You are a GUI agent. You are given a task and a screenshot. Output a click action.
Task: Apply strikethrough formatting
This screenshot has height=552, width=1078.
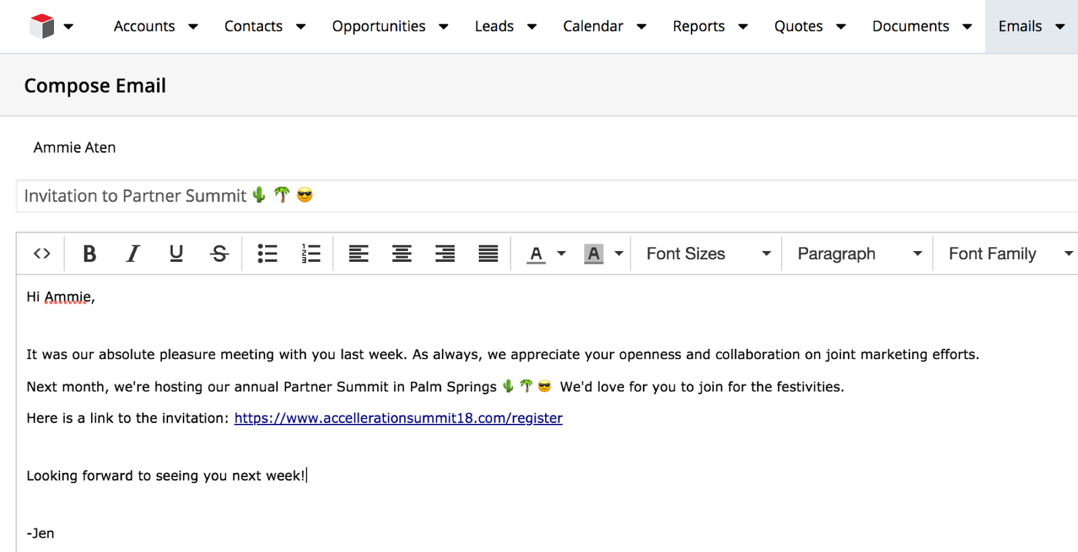[219, 254]
